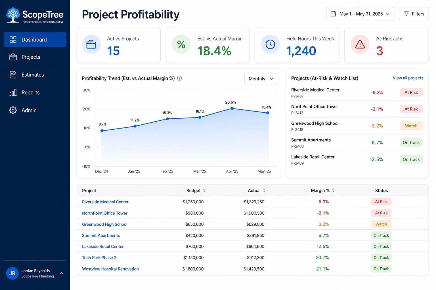Open Summit Apartments link in table
The height and width of the screenshot is (290, 436).
[101, 235]
